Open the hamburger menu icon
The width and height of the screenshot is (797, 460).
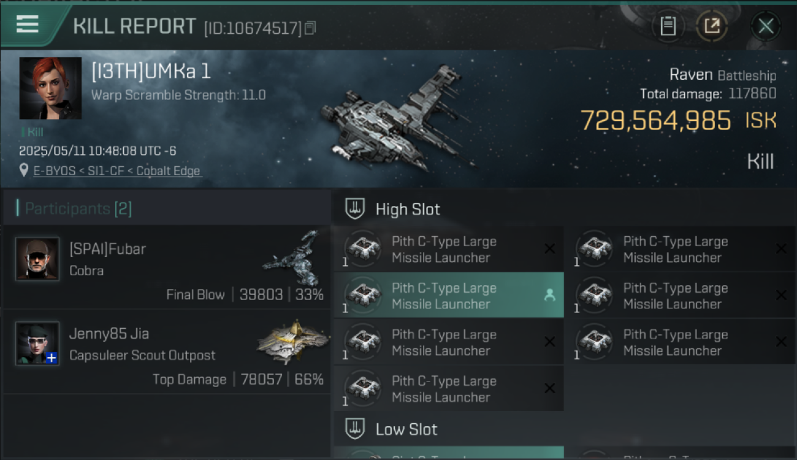28,25
